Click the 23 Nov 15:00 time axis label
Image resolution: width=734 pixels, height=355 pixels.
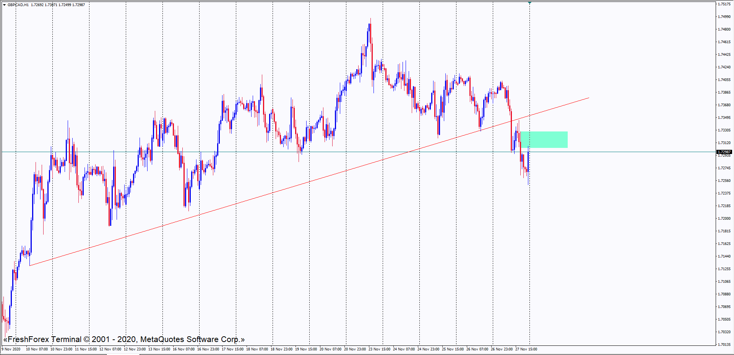coord(379,349)
